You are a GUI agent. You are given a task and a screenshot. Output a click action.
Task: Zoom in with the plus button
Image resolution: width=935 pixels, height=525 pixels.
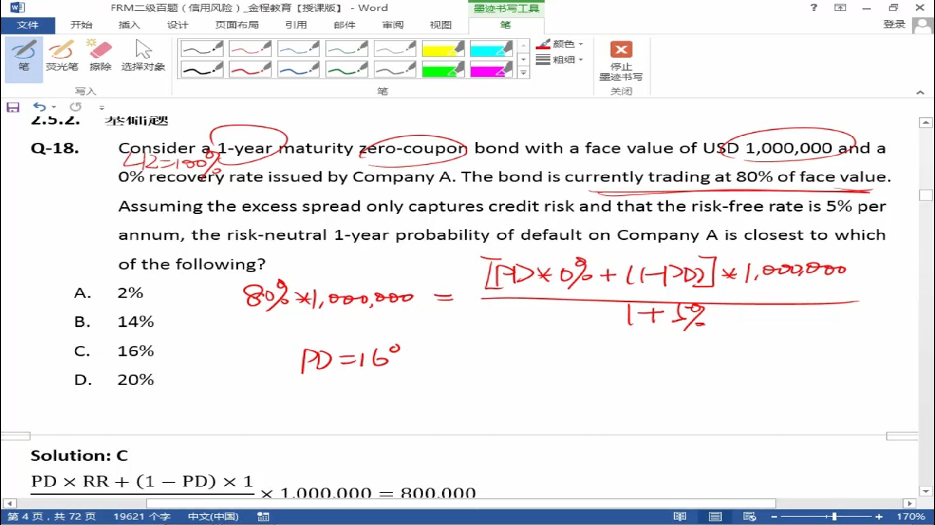point(879,517)
